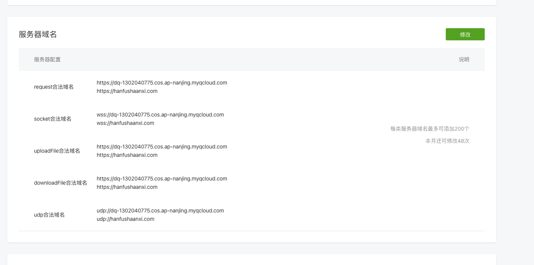Click the 说明 column header
The image size is (534, 265).
(x=464, y=59)
